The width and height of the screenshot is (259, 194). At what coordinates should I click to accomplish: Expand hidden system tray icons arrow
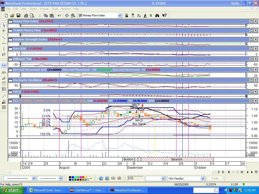(x=226, y=190)
